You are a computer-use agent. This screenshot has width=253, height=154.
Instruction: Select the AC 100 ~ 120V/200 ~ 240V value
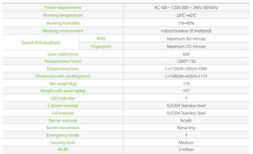[186, 8]
